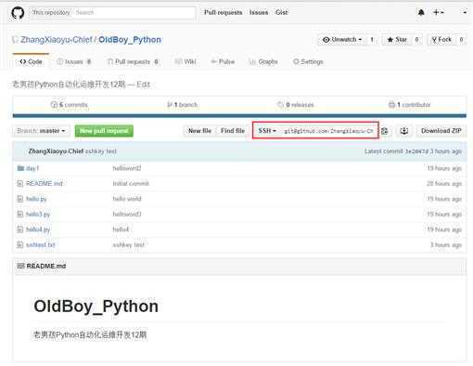Open the Unwatch dropdown button
473x366 pixels.
tap(341, 40)
